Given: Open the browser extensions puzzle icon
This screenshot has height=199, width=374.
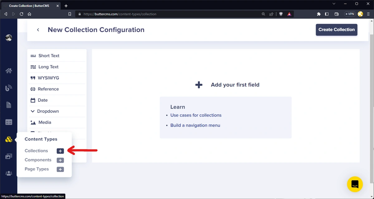Looking at the screenshot, I should point(319,14).
